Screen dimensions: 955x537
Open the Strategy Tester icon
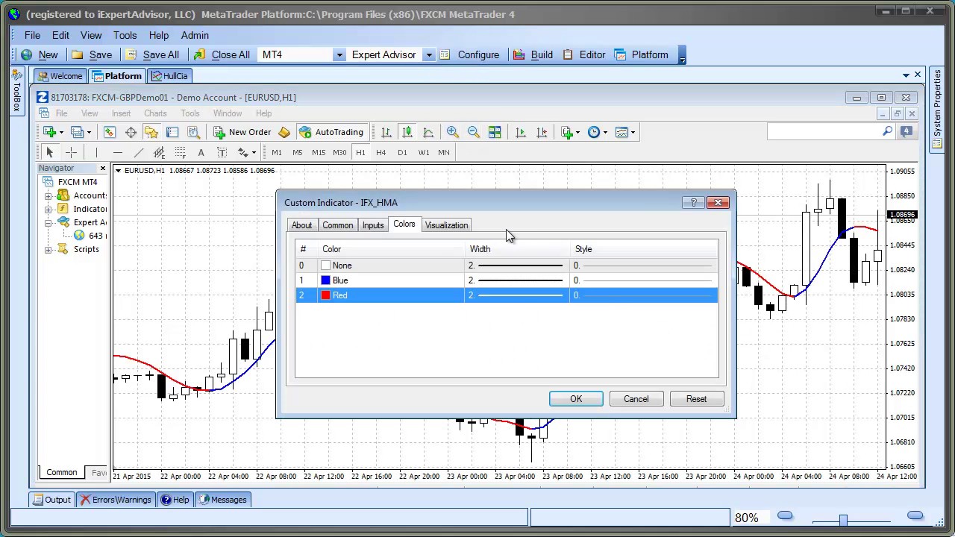pos(193,132)
